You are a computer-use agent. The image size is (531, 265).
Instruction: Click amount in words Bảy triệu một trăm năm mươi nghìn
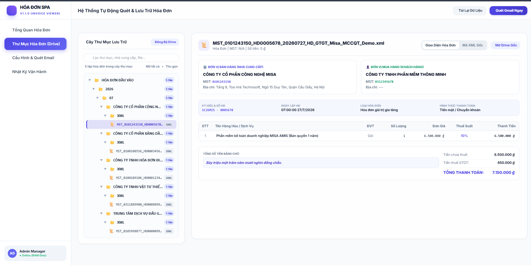coord(244,163)
